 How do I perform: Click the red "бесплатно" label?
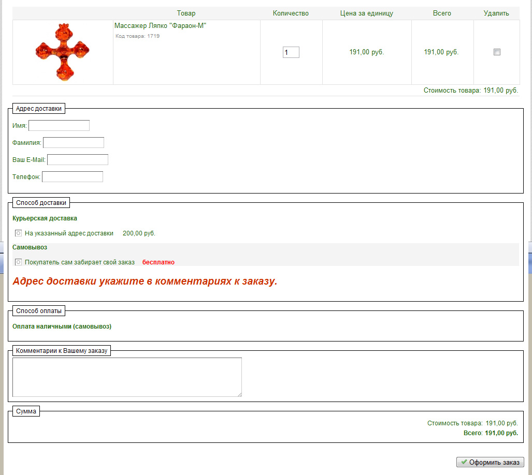point(159,262)
